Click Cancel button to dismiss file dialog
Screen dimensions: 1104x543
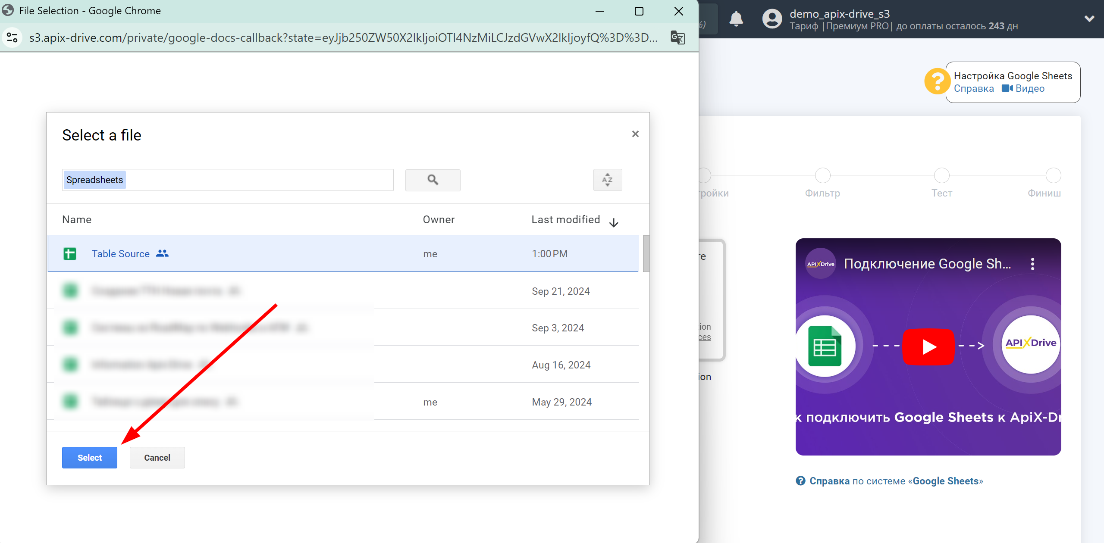156,456
